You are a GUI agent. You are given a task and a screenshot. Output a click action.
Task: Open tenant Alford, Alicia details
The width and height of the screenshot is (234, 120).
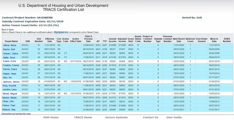(10, 45)
